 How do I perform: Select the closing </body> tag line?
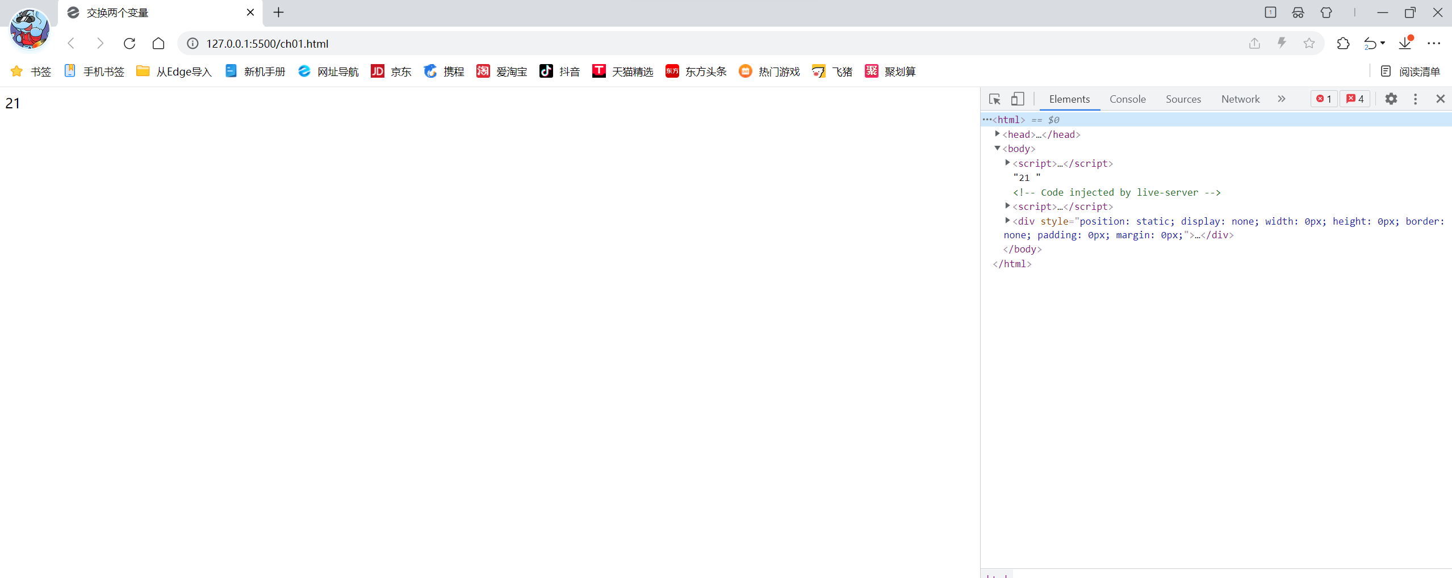(1022, 249)
